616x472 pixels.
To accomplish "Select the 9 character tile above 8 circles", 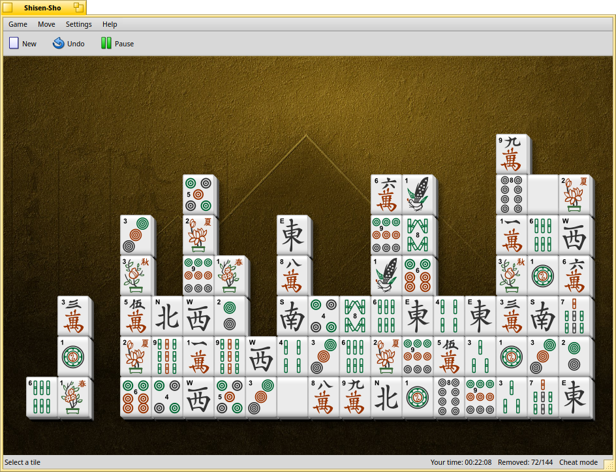I will click(512, 155).
